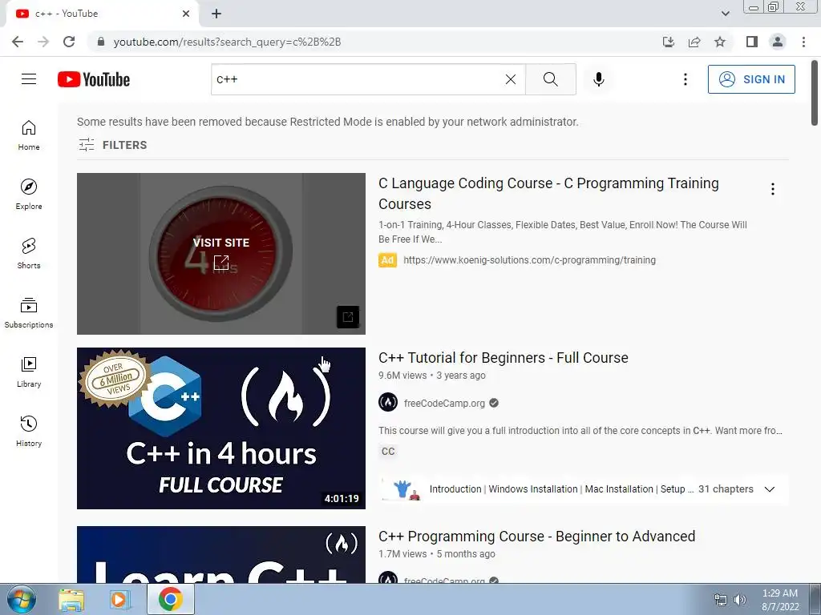This screenshot has width=821, height=615.
Task: Toggle the browser side panel
Action: tap(752, 42)
